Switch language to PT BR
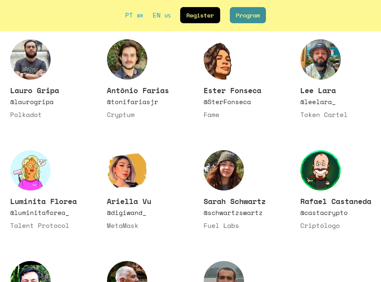This screenshot has height=282, width=381. (134, 15)
